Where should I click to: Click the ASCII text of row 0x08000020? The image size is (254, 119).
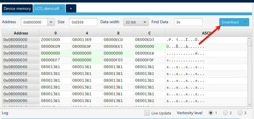click(x=185, y=53)
